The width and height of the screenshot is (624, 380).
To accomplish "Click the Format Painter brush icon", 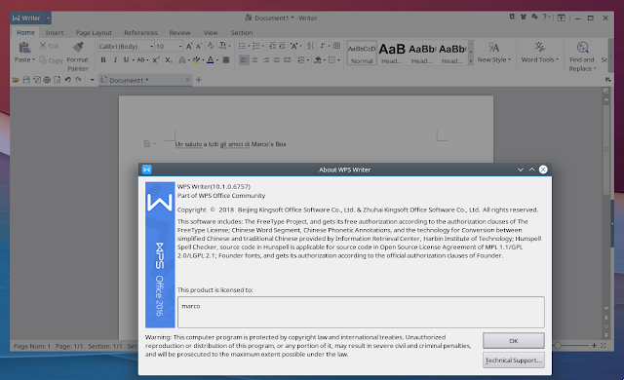I will [x=78, y=47].
